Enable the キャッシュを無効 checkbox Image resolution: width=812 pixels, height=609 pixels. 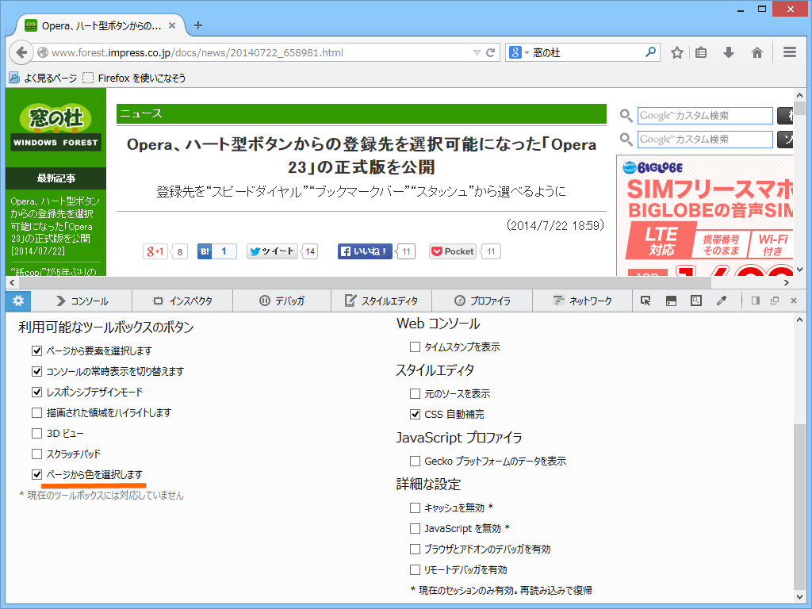415,507
